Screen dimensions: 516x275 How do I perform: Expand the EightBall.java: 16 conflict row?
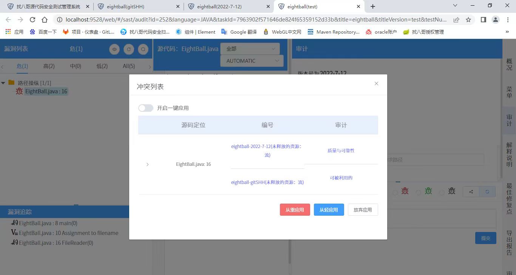(x=147, y=164)
